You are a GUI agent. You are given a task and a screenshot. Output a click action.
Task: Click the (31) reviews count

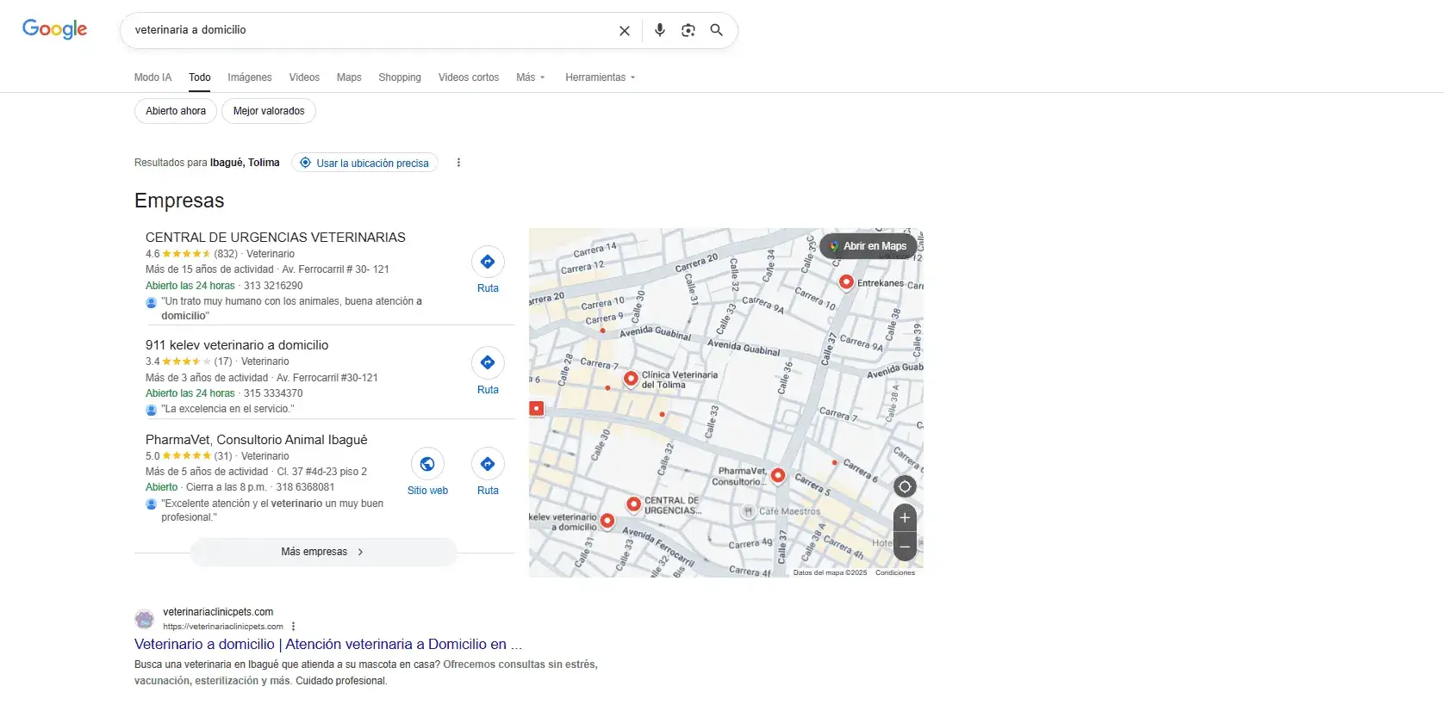(x=223, y=456)
